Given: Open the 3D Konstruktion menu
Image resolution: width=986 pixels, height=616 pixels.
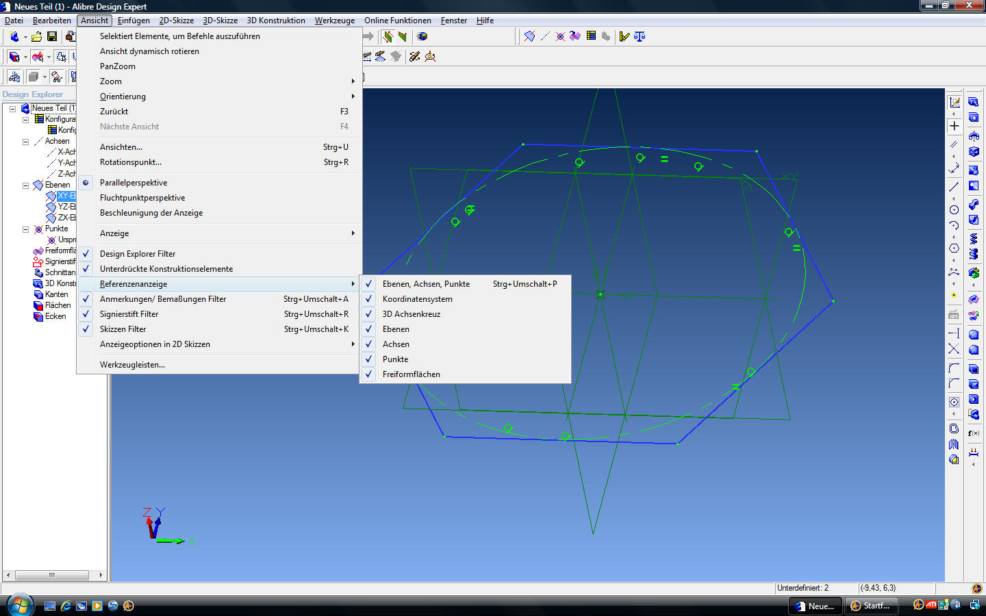Looking at the screenshot, I should pyautogui.click(x=276, y=21).
